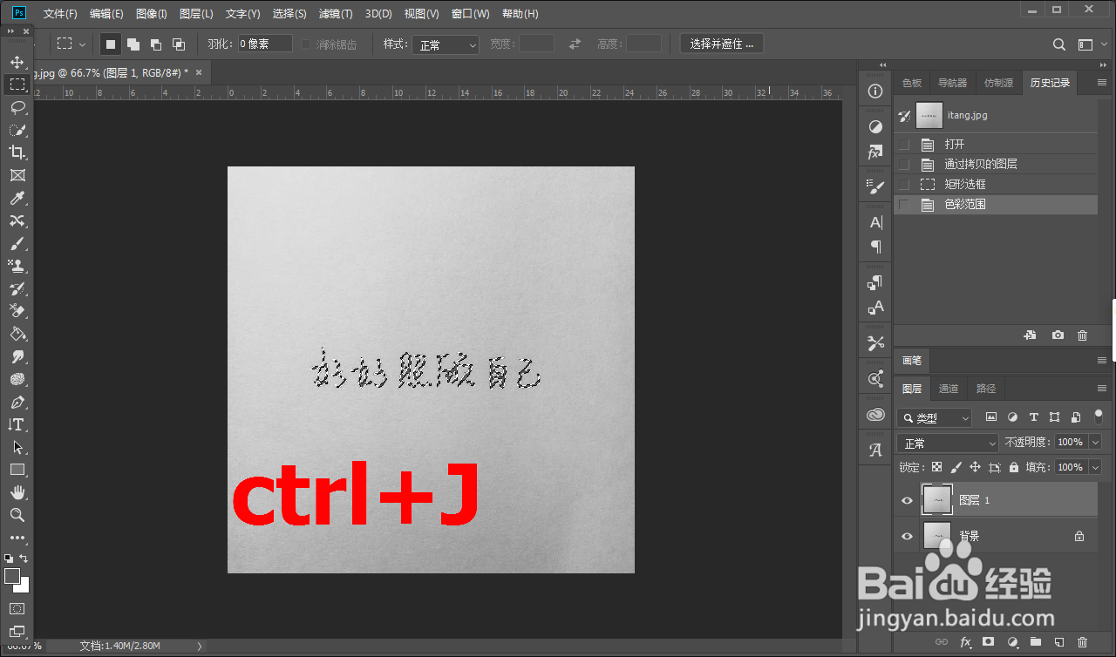Select the Eraser tool
The image size is (1116, 657).
coord(17,311)
